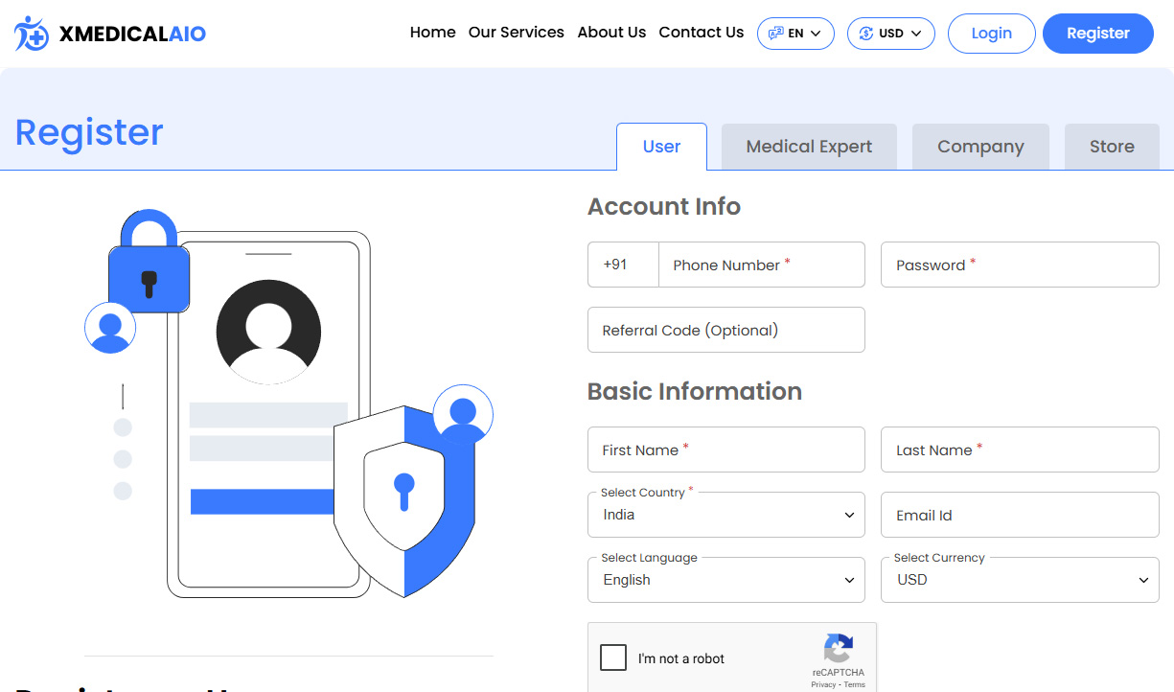Click the XMedicalAIO logo icon
Image resolution: width=1174 pixels, height=692 pixels.
32,34
